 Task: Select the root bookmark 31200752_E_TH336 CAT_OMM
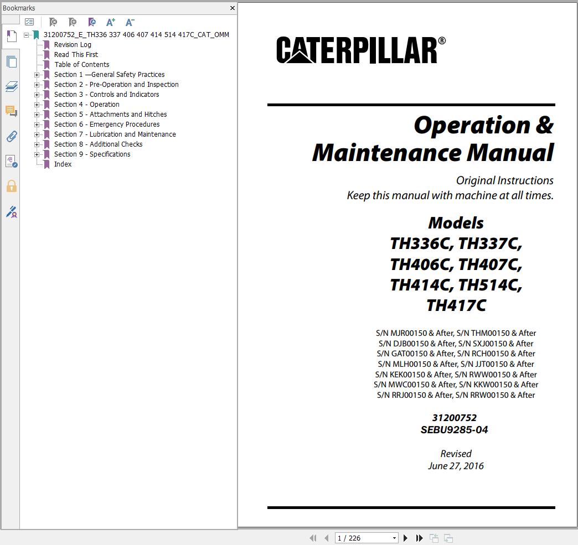(136, 35)
